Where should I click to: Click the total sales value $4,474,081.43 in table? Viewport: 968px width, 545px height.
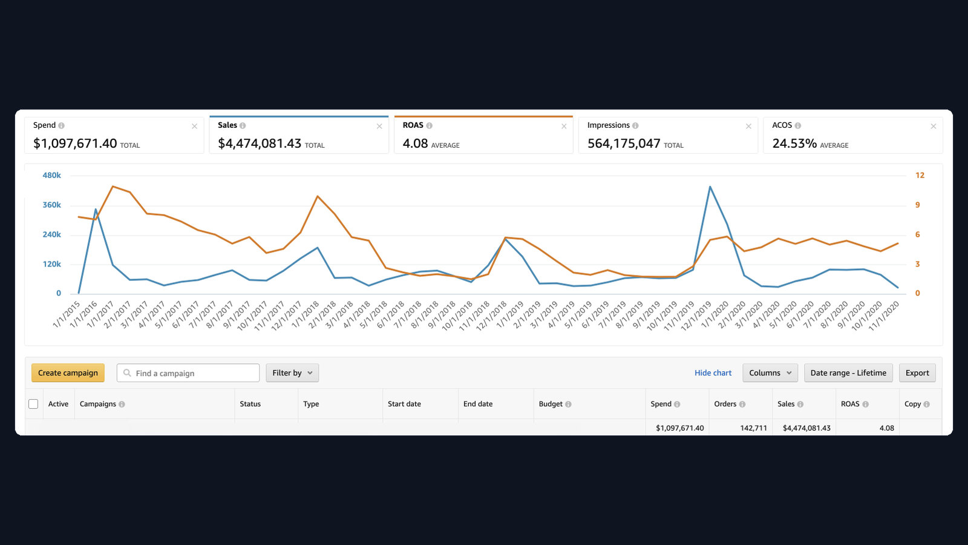coord(806,428)
